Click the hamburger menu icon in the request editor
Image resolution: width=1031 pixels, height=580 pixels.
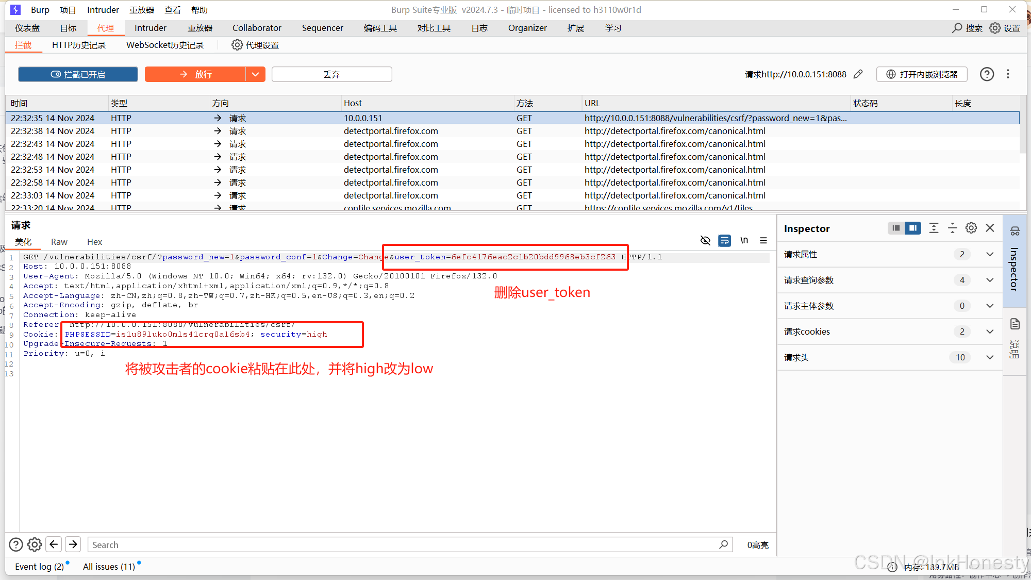click(x=763, y=240)
